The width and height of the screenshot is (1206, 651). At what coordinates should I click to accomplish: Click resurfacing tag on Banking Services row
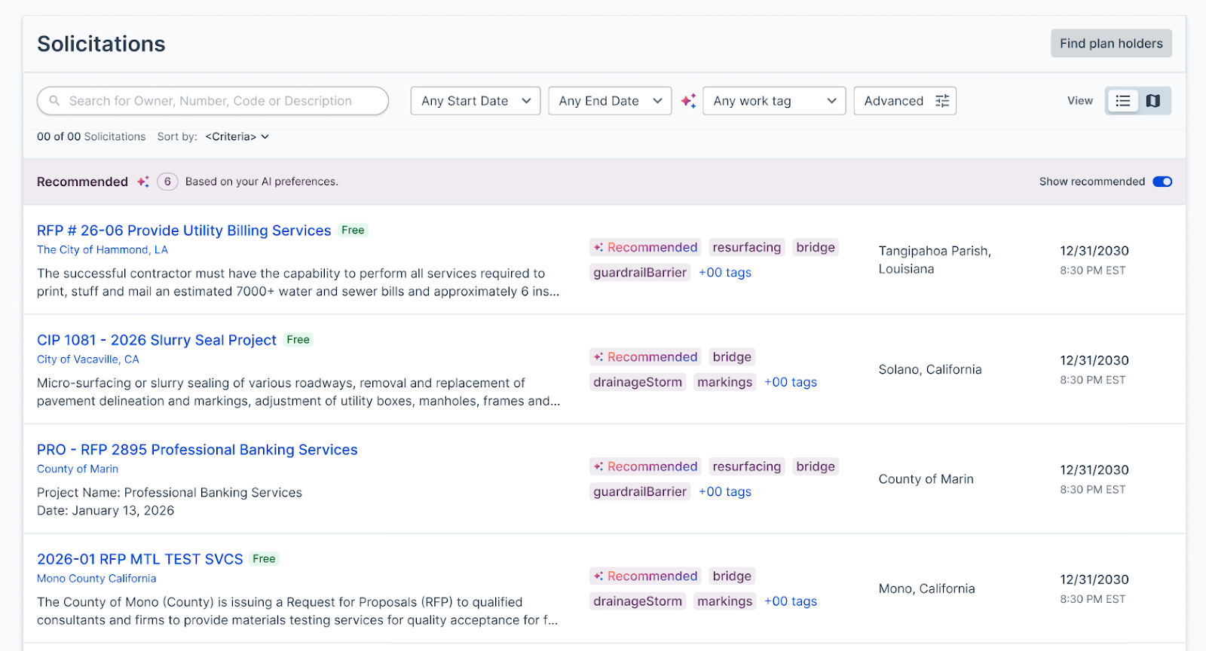[747, 466]
